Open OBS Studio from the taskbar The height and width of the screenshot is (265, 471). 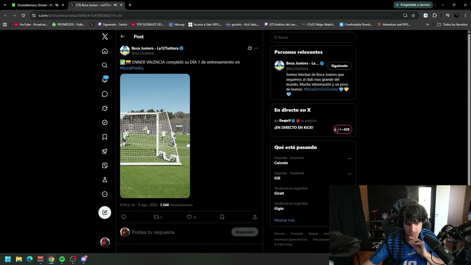pos(72,259)
